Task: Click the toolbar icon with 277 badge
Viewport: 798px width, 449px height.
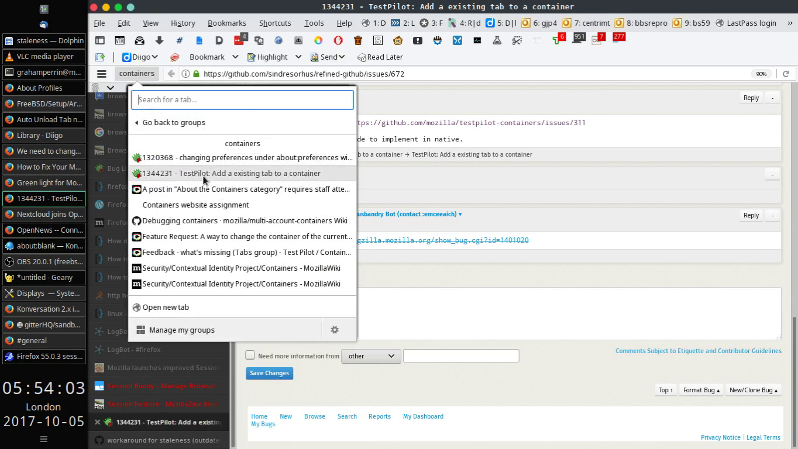Action: (618, 38)
